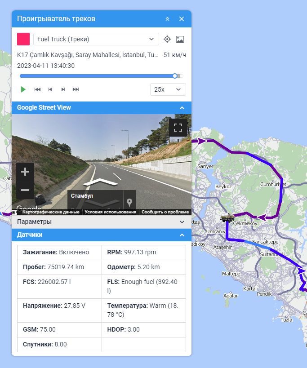Click the timestamp 2023-04-11 13:40:30
This screenshot has width=307, height=368.
[x=46, y=66]
